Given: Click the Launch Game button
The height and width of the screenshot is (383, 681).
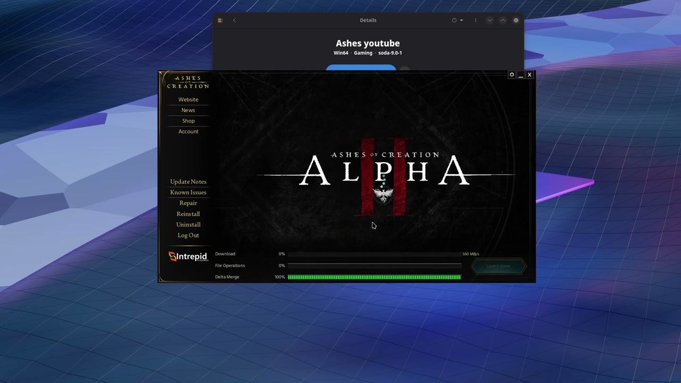Looking at the screenshot, I should (499, 266).
